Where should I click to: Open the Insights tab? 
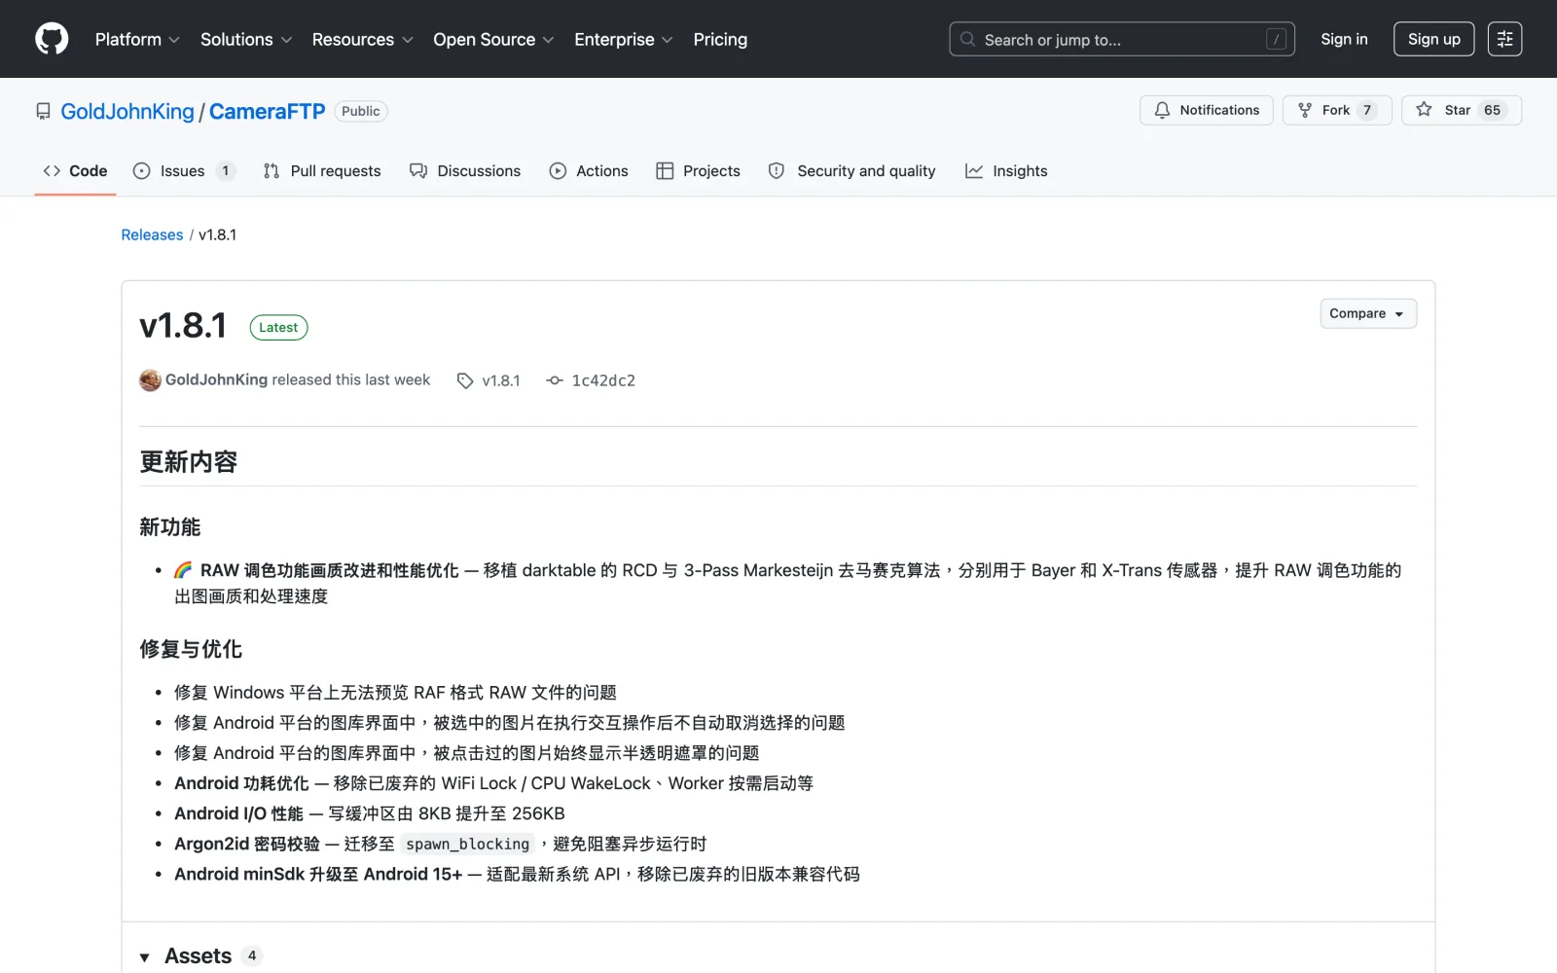(x=1006, y=170)
